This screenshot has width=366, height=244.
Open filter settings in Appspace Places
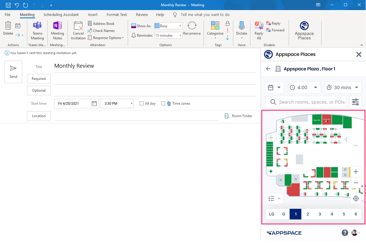355,102
